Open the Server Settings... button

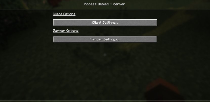(105, 39)
